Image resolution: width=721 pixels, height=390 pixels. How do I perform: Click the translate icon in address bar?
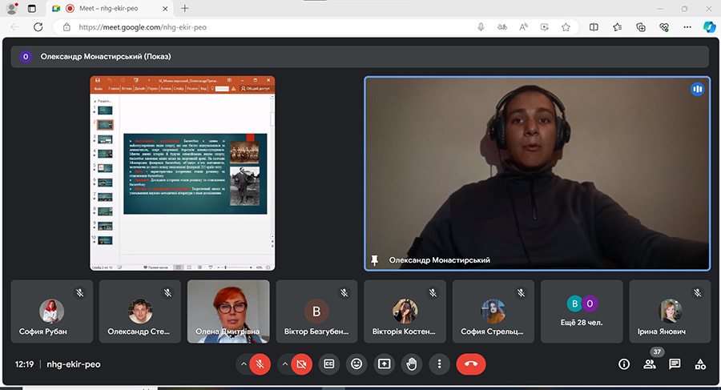click(502, 27)
